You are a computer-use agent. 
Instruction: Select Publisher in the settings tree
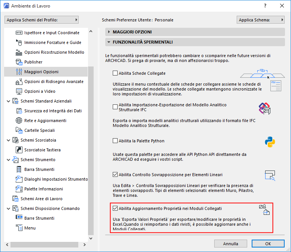point(33,62)
